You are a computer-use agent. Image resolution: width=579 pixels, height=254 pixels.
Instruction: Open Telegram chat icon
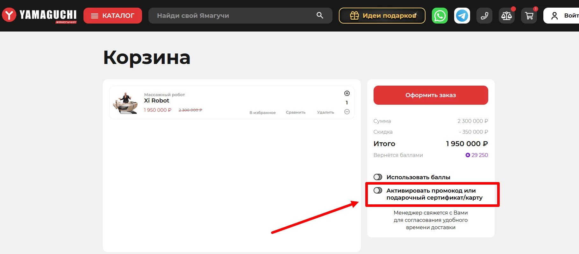click(462, 16)
